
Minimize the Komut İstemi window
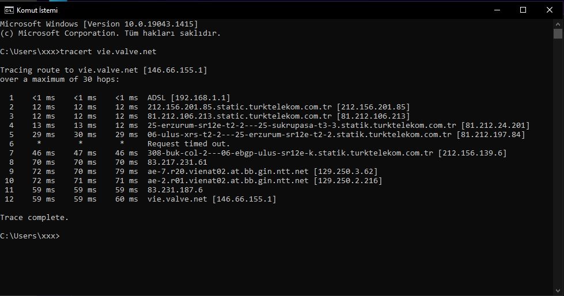[x=496, y=10]
